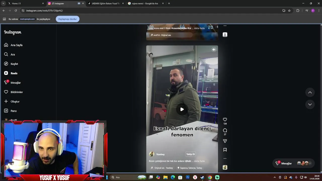The height and width of the screenshot is (181, 322).
Task: Open comments on the reel
Action: pos(225,130)
